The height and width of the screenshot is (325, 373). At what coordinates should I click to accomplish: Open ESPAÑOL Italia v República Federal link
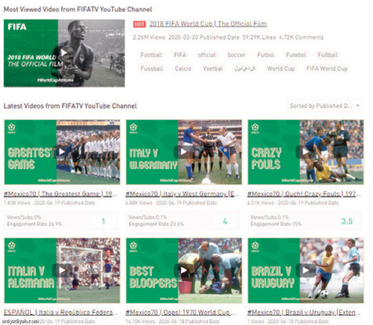tap(61, 312)
